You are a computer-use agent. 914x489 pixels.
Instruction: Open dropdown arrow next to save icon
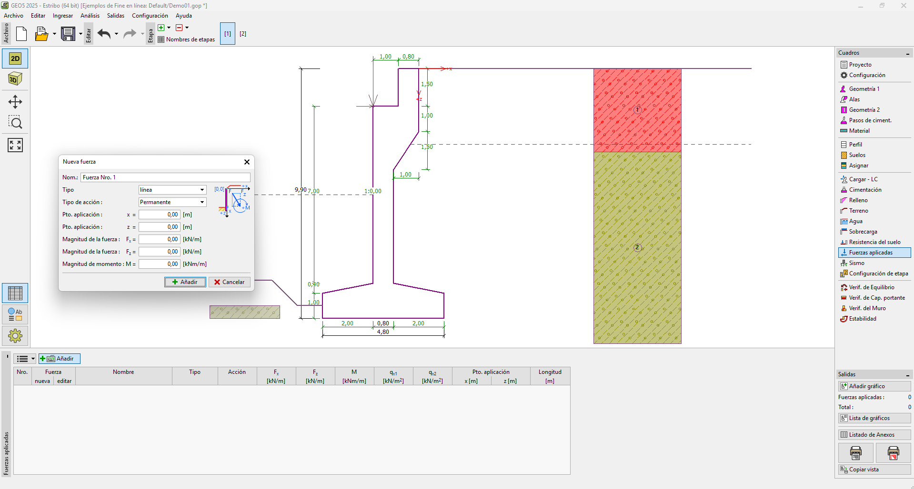80,34
